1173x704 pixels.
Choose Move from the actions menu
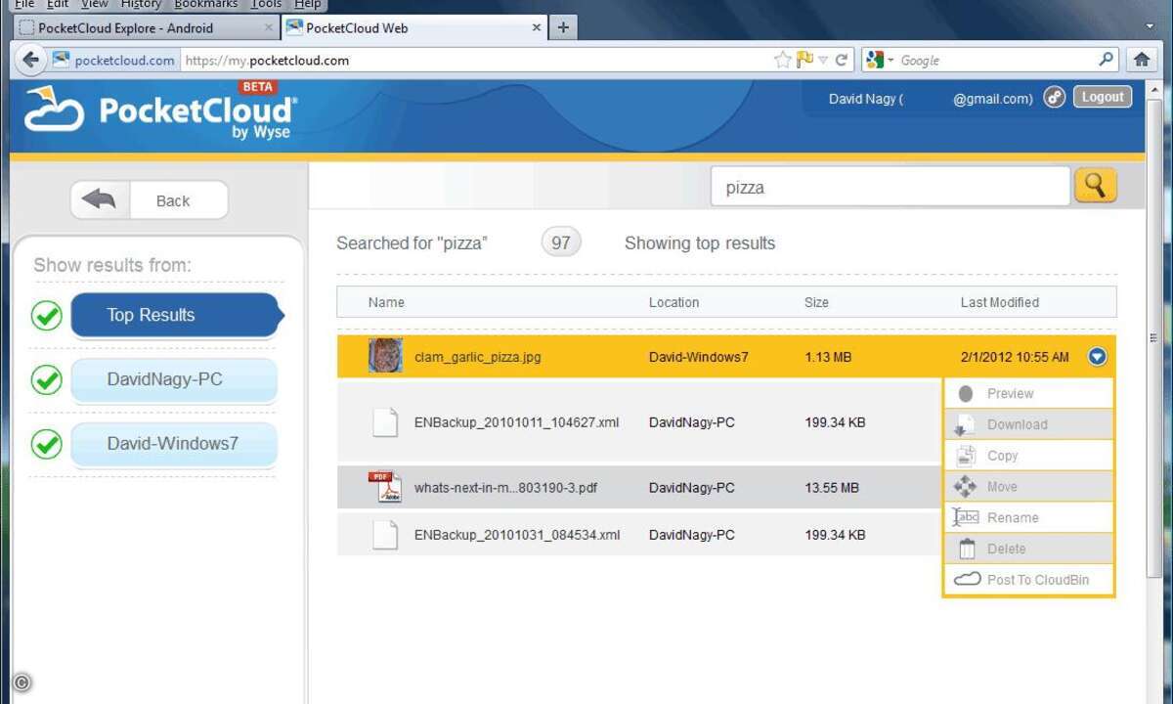[x=1028, y=487]
